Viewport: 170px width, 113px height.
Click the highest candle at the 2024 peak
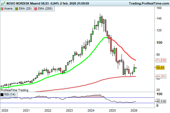click(x=100, y=18)
